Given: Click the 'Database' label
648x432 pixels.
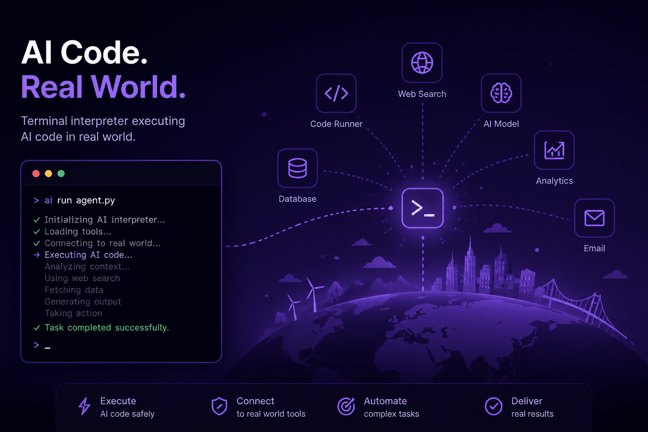Looking at the screenshot, I should tap(298, 199).
